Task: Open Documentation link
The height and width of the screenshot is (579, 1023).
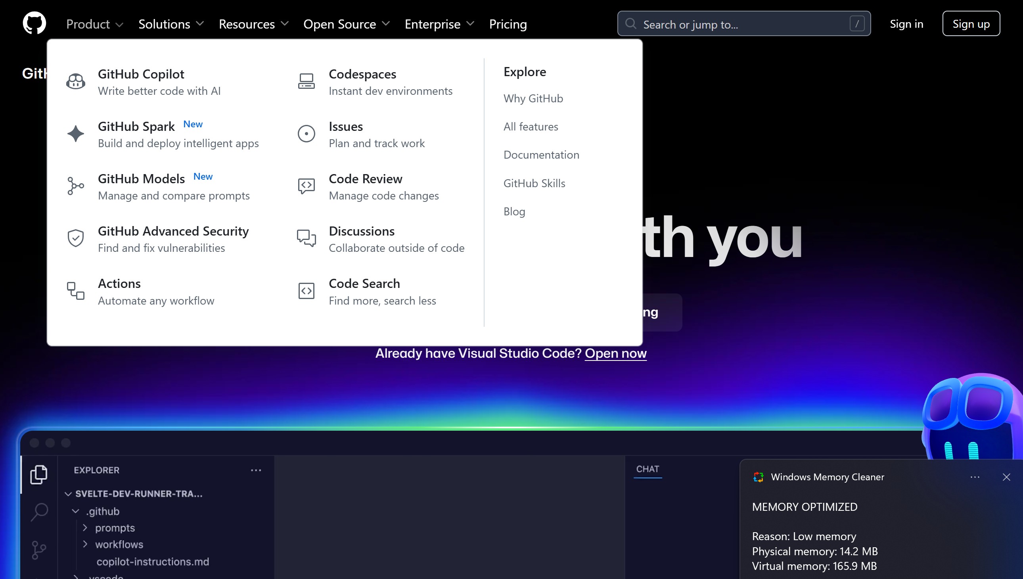Action: tap(542, 155)
